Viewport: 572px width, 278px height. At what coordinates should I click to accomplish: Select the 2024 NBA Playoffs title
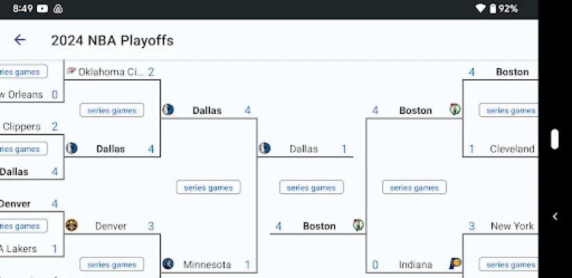tap(112, 40)
